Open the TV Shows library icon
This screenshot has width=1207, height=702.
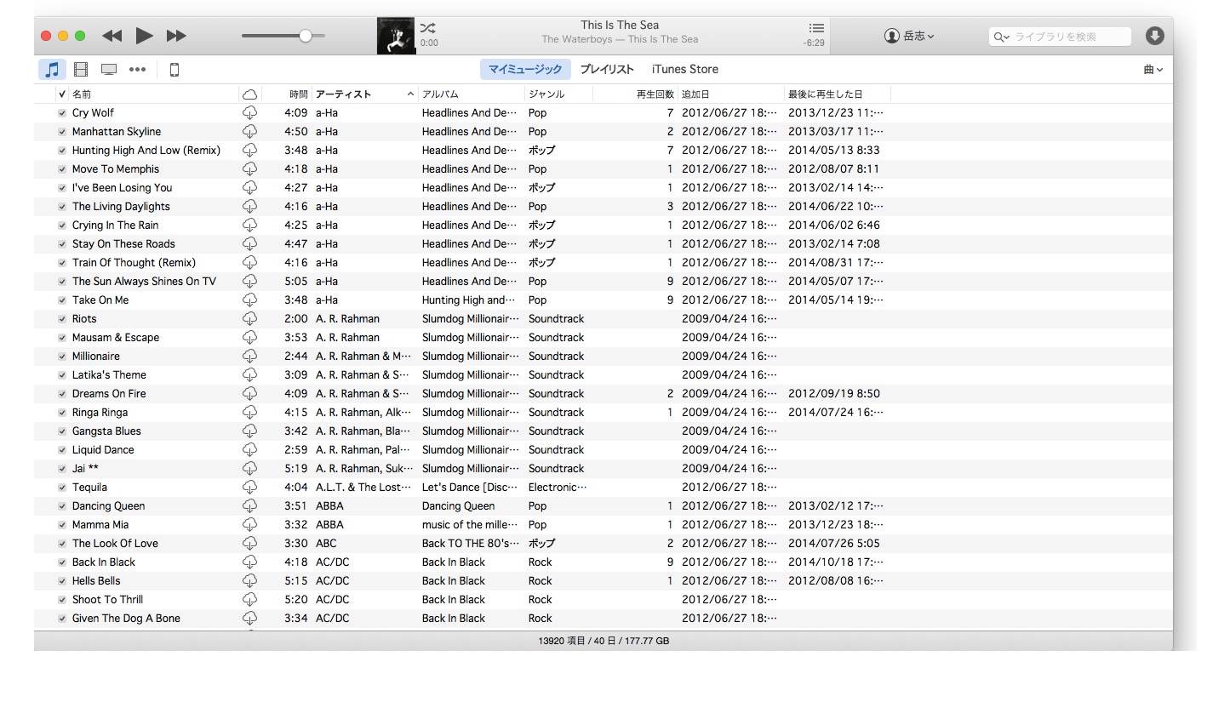[109, 70]
